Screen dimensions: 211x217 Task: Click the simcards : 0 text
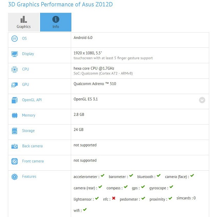(186, 198)
